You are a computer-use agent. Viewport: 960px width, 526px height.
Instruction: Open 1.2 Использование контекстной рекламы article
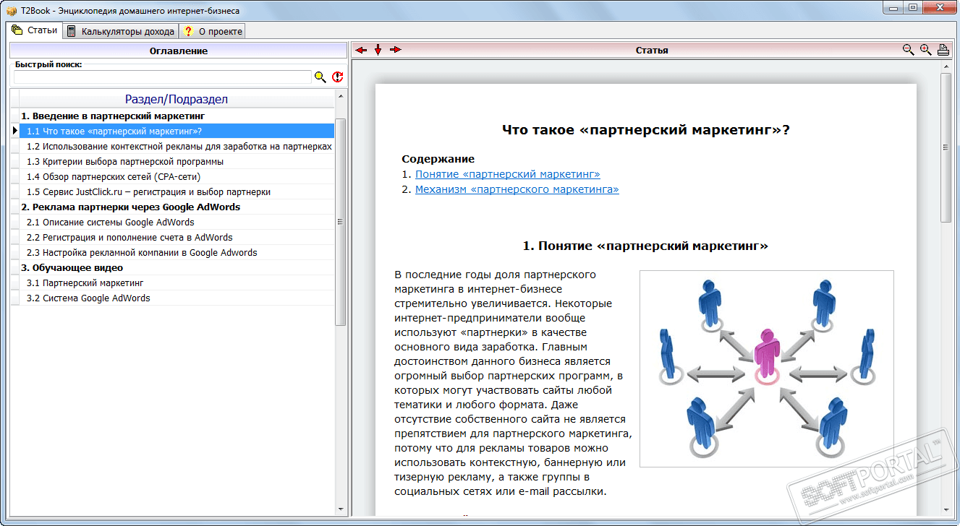coord(177,146)
